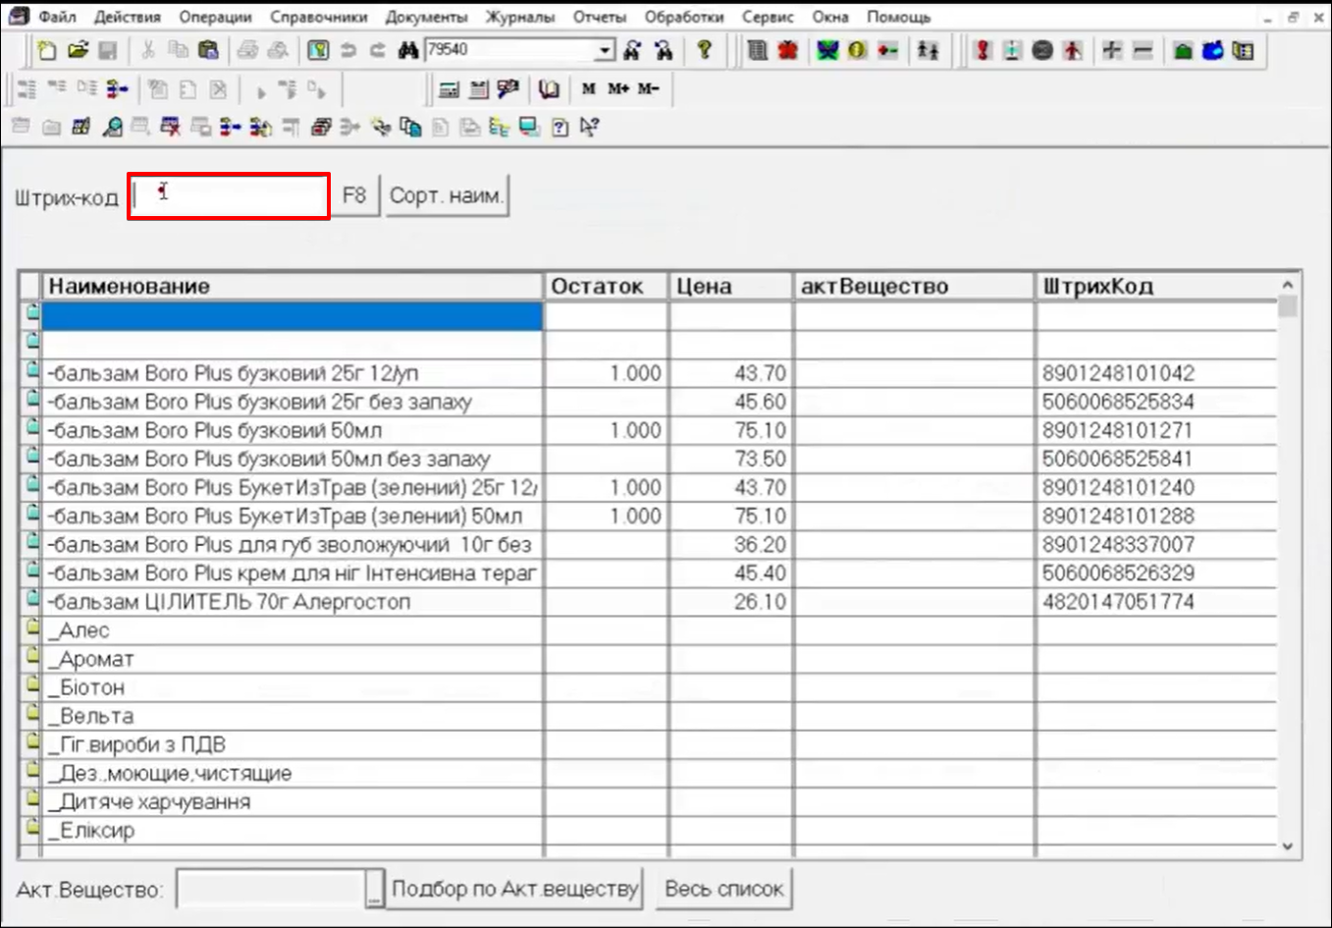
Task: Open the Отчеты menu
Action: pyautogui.click(x=599, y=17)
